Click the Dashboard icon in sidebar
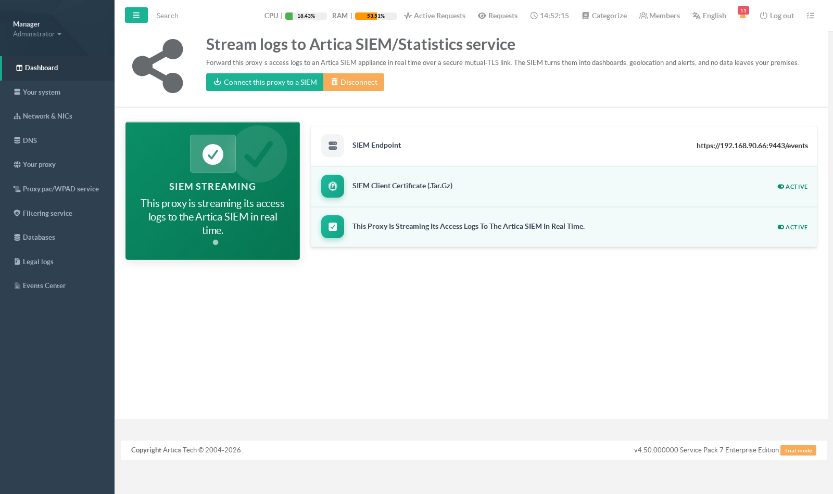This screenshot has height=494, width=833. click(19, 68)
